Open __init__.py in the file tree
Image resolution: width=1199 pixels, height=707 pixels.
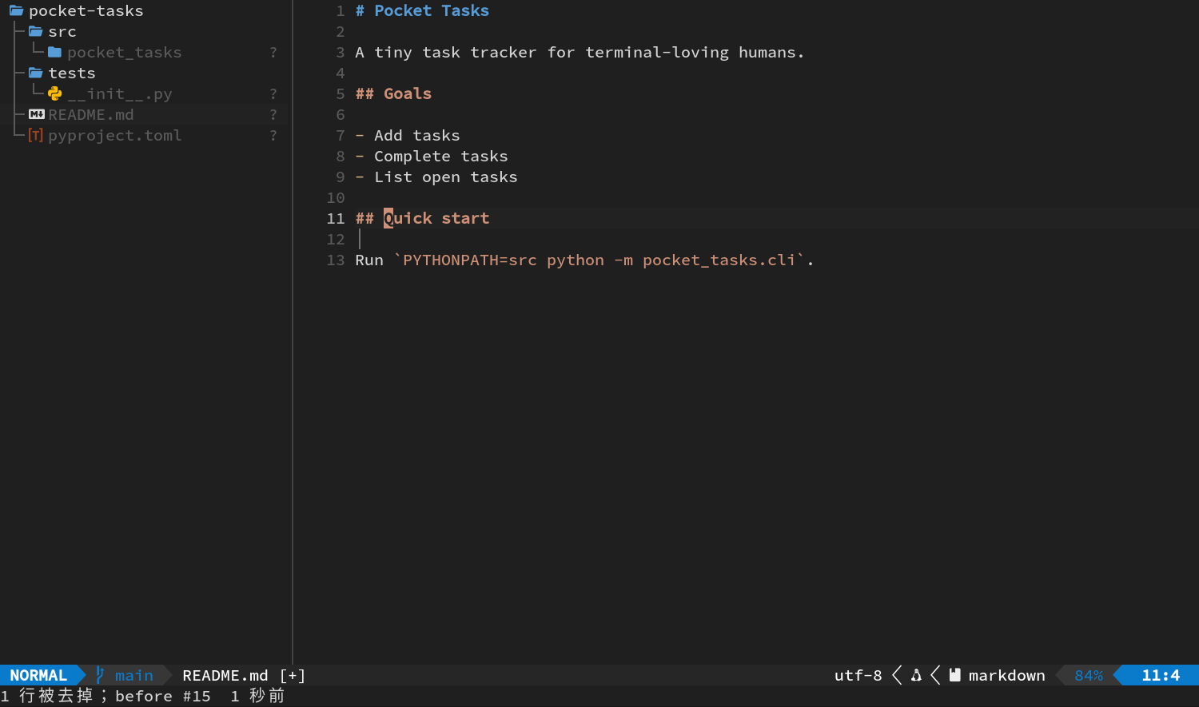point(120,94)
